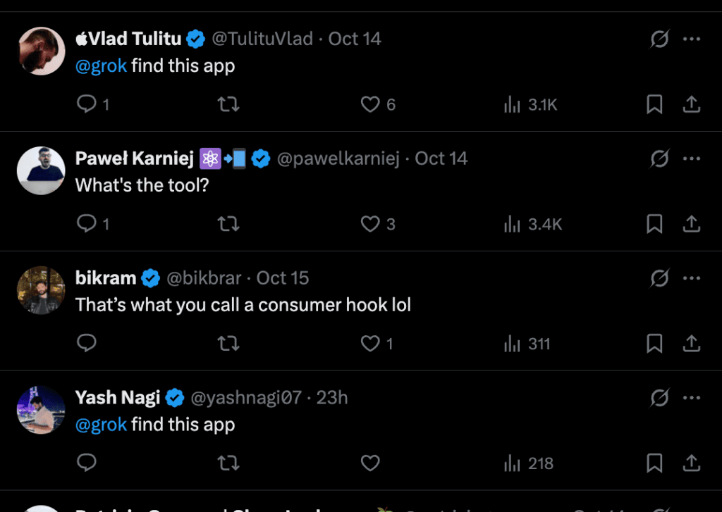This screenshot has width=722, height=512.
Task: Like Vlad Tulitu's tweet
Action: click(x=370, y=105)
